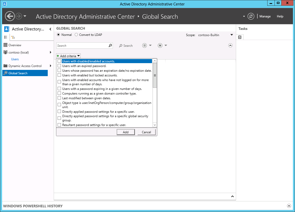Viewport: 295px width, 212px height.
Task: Check password settings for specific global security group
Action: 59,118
